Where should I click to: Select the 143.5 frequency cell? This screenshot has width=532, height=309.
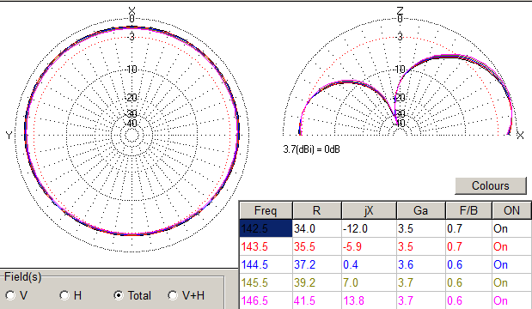click(266, 246)
